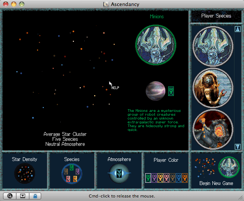The width and height of the screenshot is (244, 201).
Task: Click the Minions home planet image
Action: click(156, 91)
